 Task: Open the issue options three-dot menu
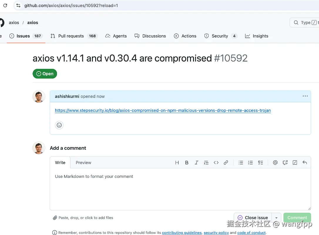[x=305, y=96]
